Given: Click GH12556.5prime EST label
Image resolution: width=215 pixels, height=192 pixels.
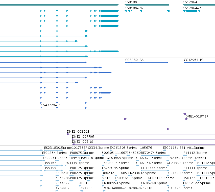Looking at the screenshot, I should point(154,168).
